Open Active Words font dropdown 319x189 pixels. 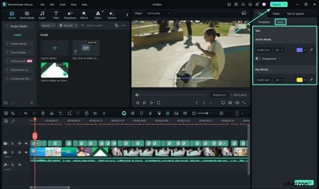coord(263,50)
